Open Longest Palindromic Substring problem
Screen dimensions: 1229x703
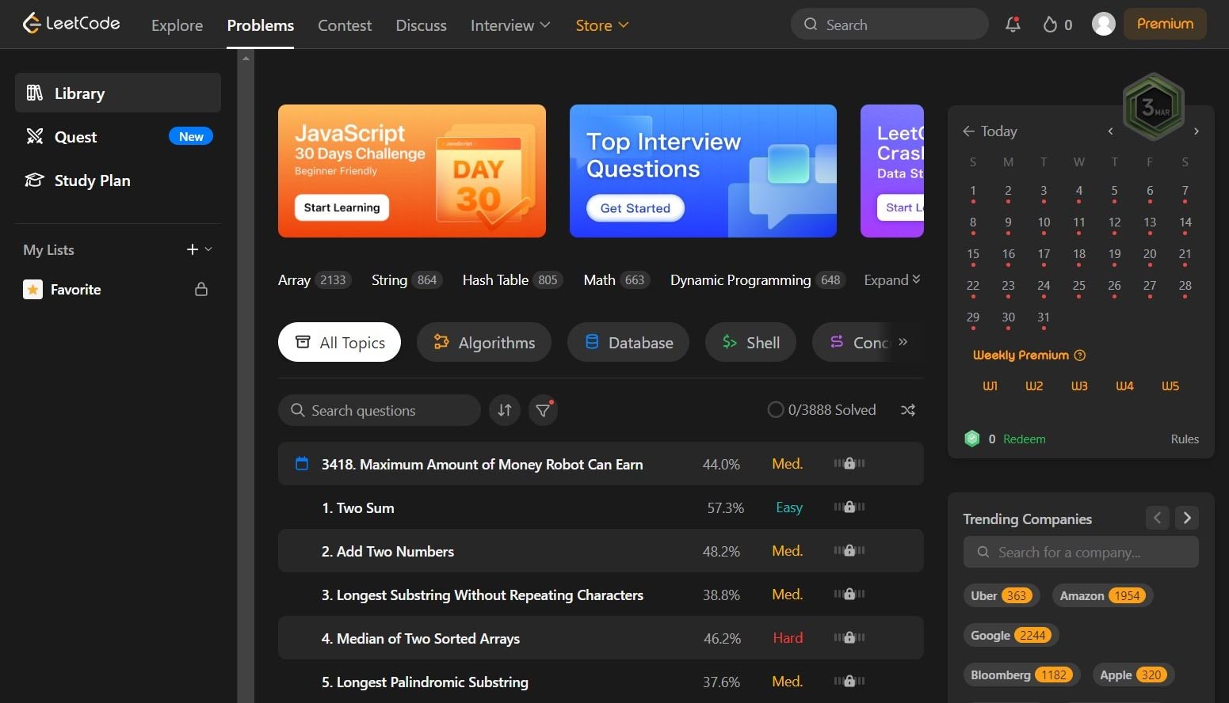click(x=425, y=682)
